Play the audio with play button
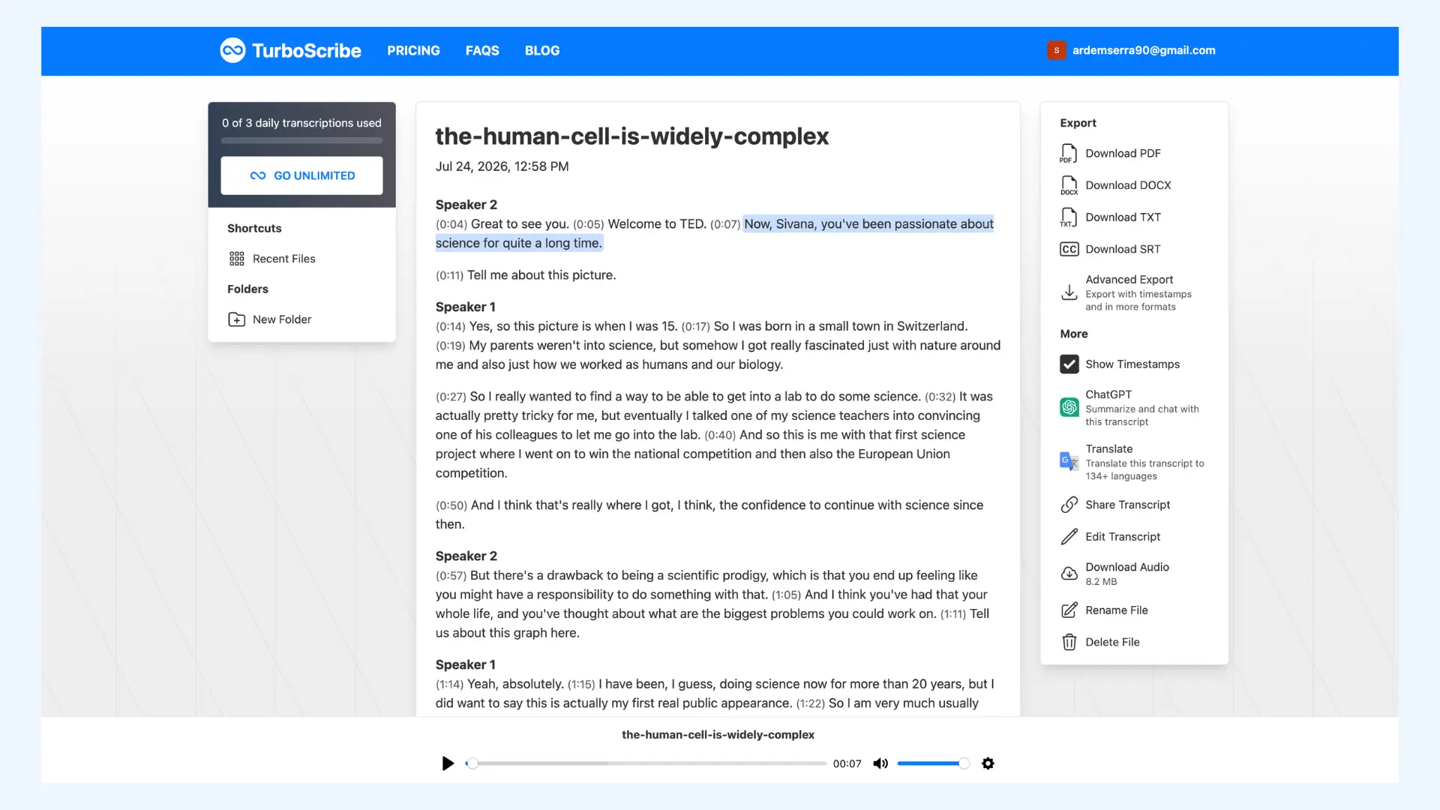1440x810 pixels. [x=448, y=763]
